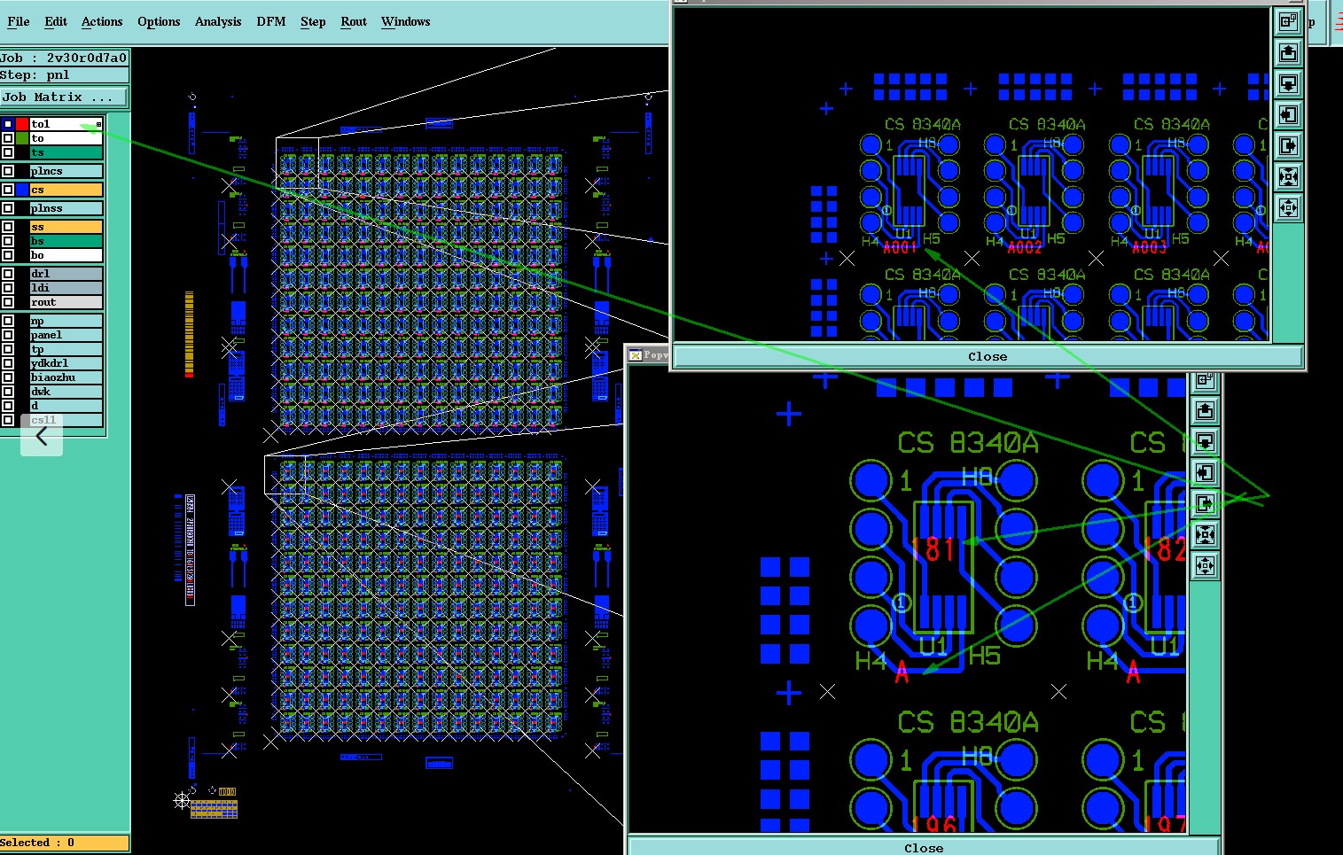Screen dimensions: 1343x855
Task: Enable the rout layer checkbox
Action: (8, 302)
